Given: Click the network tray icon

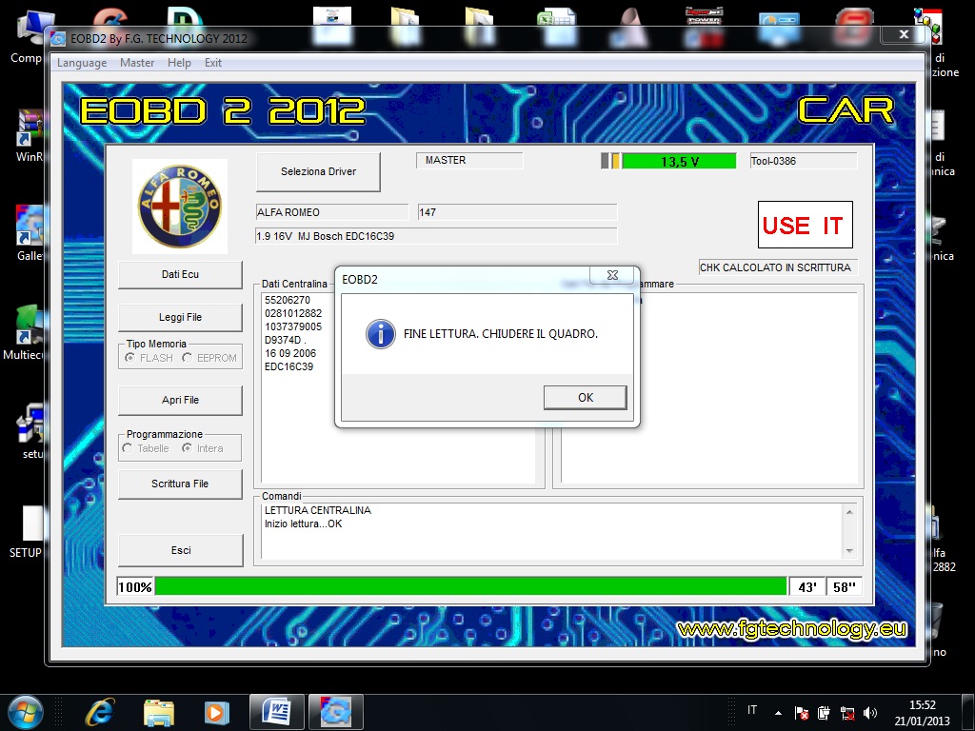Looking at the screenshot, I should coord(846,713).
